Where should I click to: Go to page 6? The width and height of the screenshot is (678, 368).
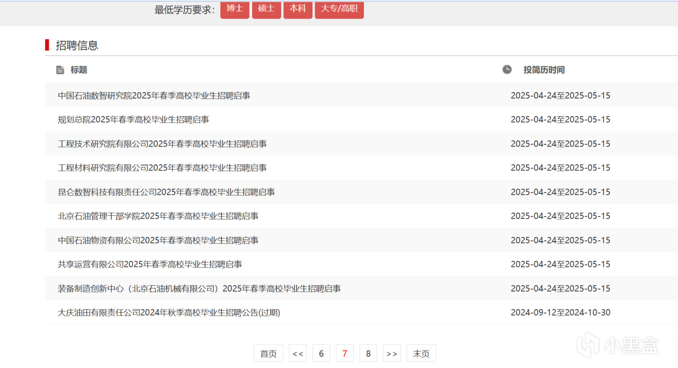(321, 353)
